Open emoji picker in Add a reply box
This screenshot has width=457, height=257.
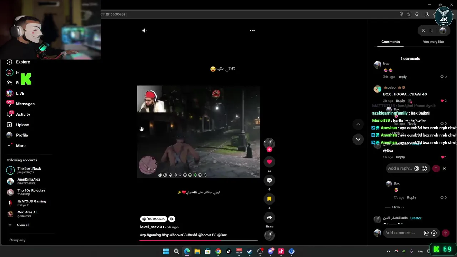(x=424, y=168)
